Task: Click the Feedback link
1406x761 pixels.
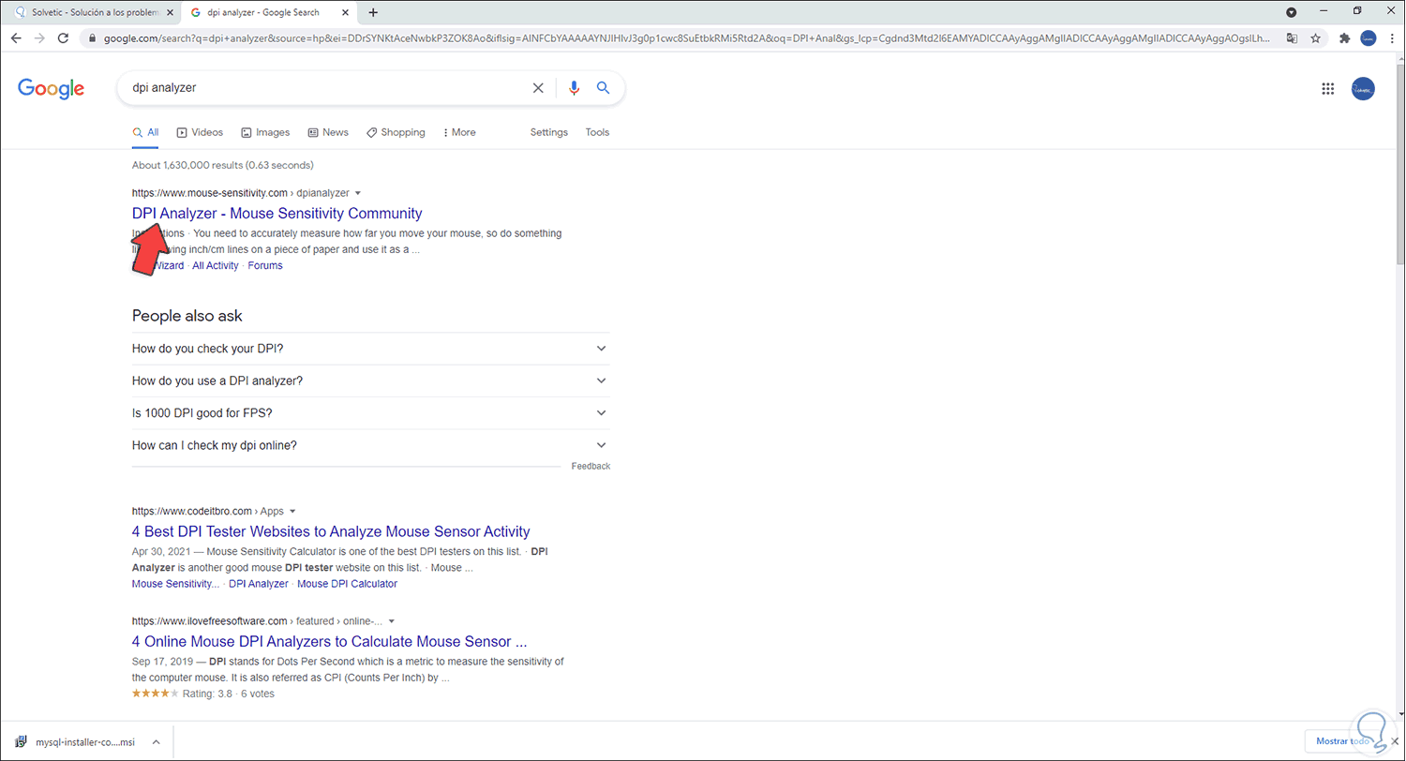Action: (x=591, y=466)
